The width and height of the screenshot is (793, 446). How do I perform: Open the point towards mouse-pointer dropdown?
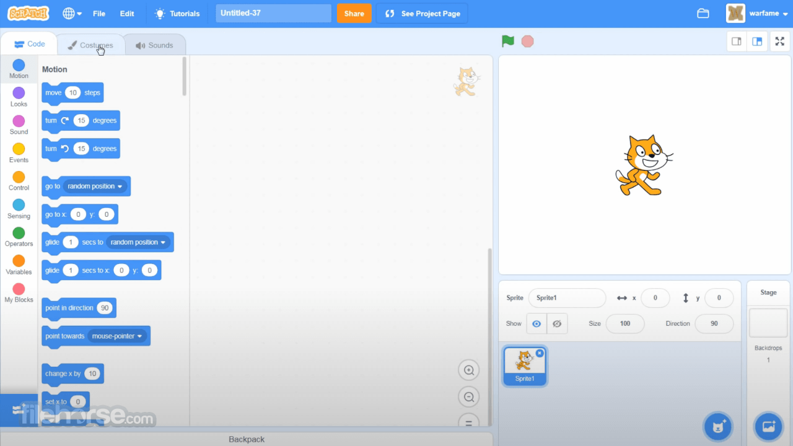(117, 336)
